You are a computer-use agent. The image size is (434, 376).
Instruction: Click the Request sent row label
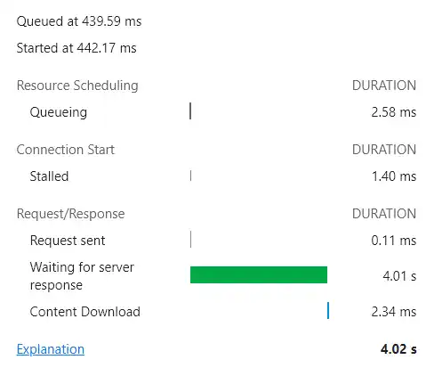point(68,241)
